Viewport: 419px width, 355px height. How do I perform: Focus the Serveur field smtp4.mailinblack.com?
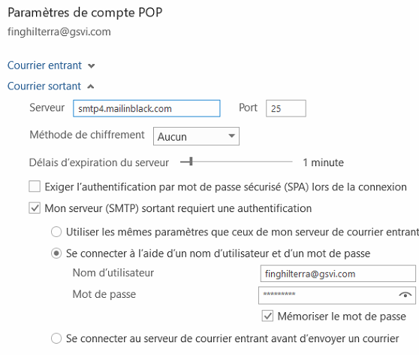coord(146,108)
